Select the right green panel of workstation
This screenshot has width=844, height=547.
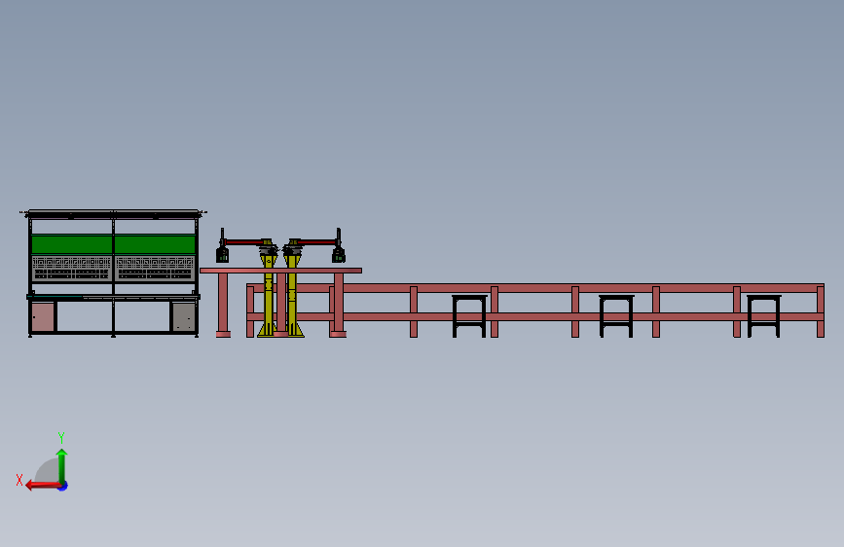(x=155, y=244)
